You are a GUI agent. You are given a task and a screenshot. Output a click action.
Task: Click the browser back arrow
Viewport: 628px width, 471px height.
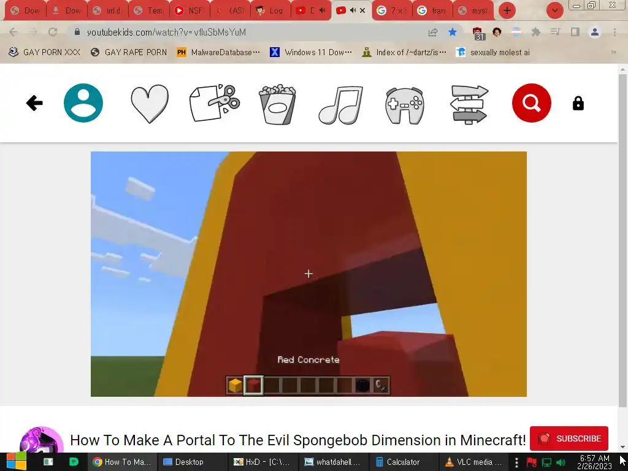point(13,32)
